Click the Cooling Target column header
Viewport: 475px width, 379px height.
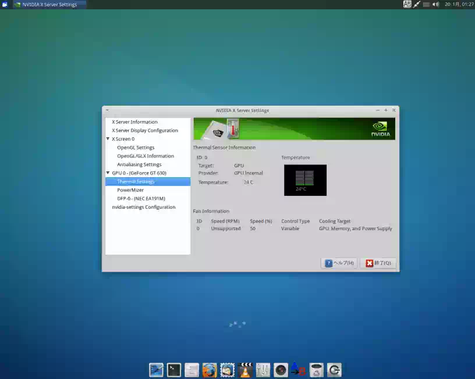point(335,221)
